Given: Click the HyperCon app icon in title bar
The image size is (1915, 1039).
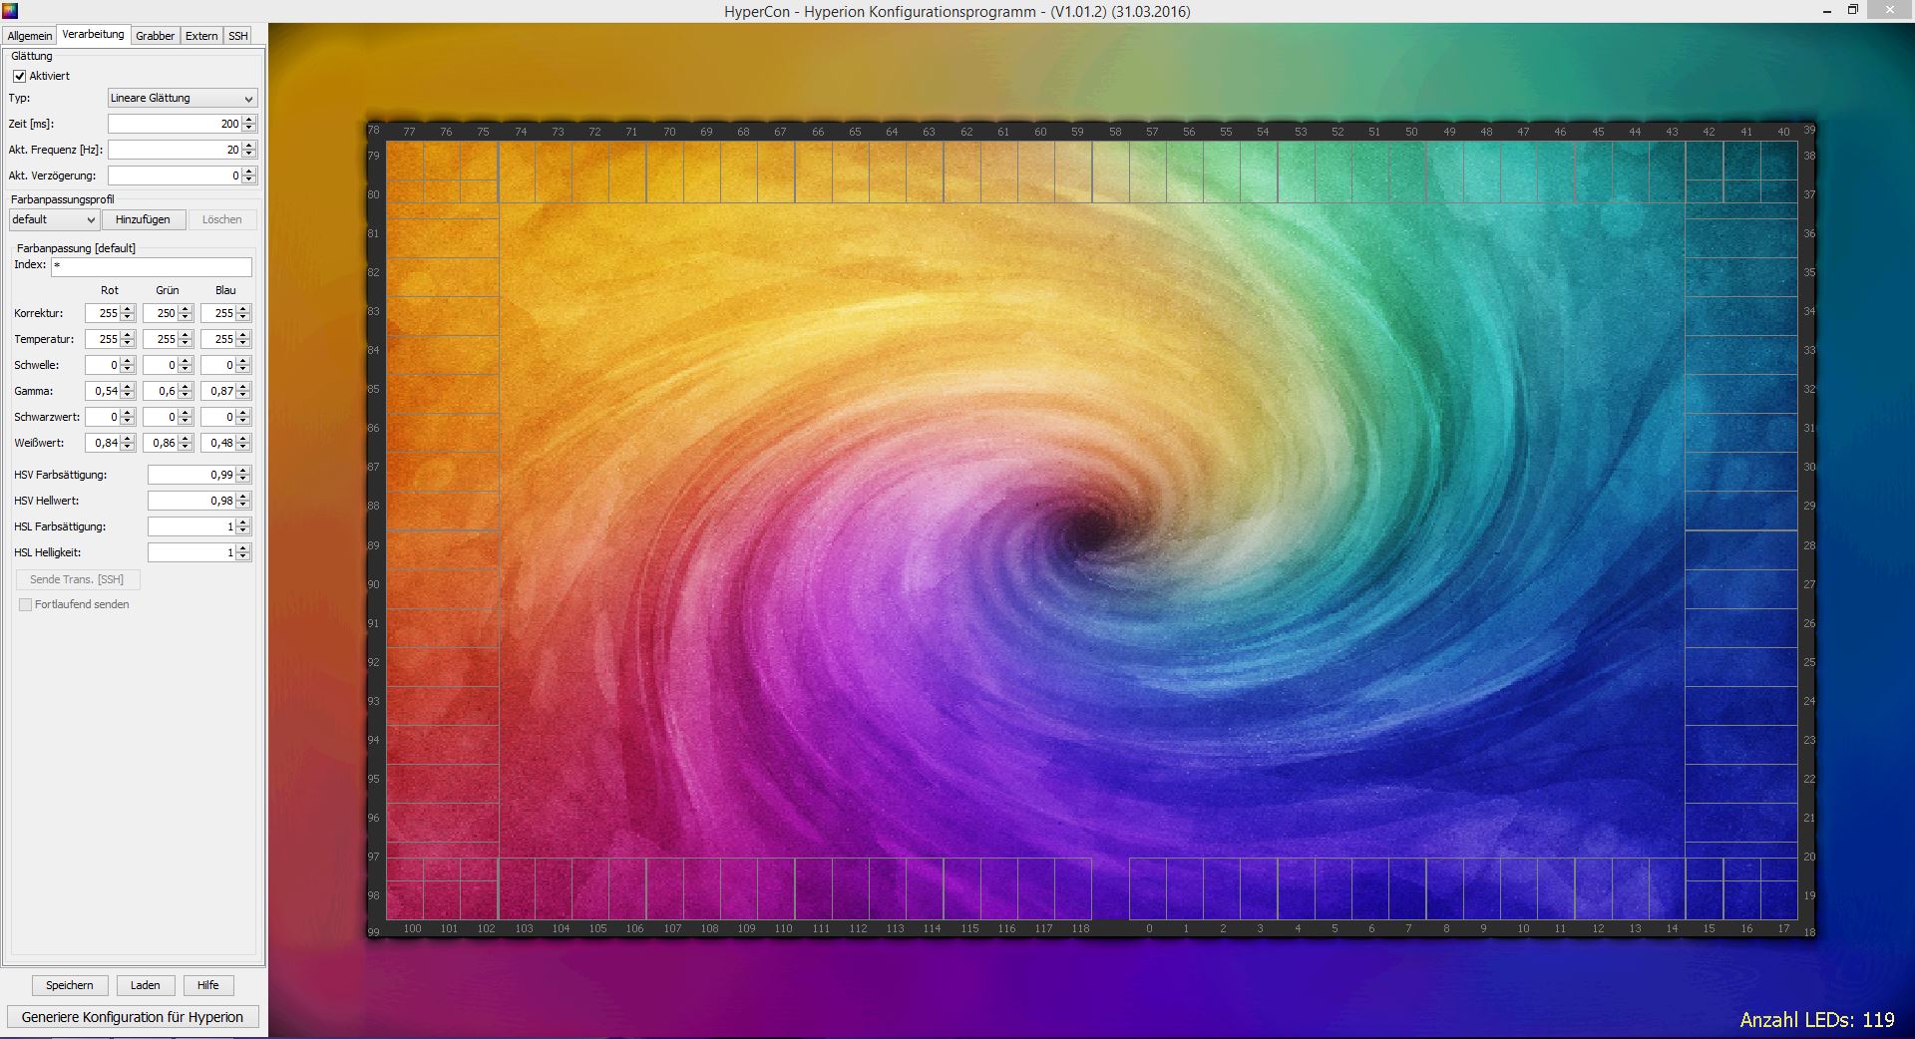Looking at the screenshot, I should [x=11, y=11].
